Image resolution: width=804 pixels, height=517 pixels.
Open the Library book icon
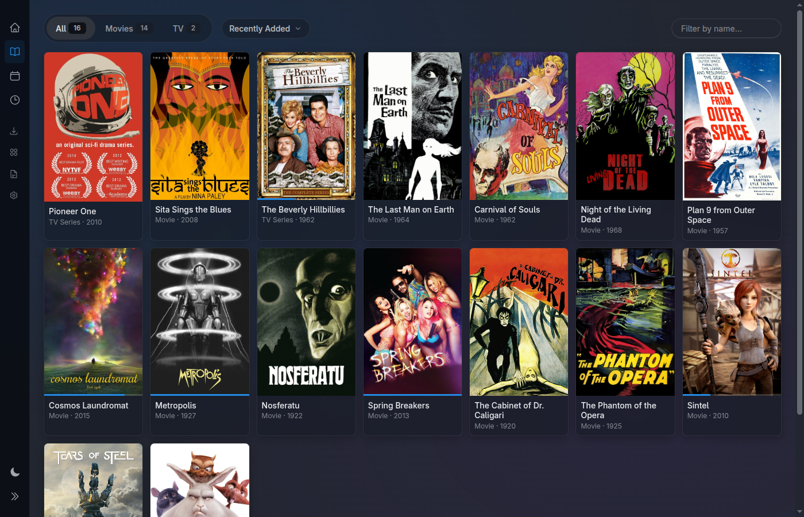tap(15, 52)
